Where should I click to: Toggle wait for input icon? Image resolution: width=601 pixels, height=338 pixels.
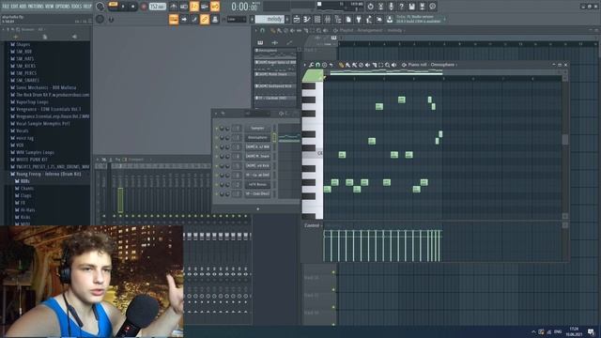click(x=184, y=7)
